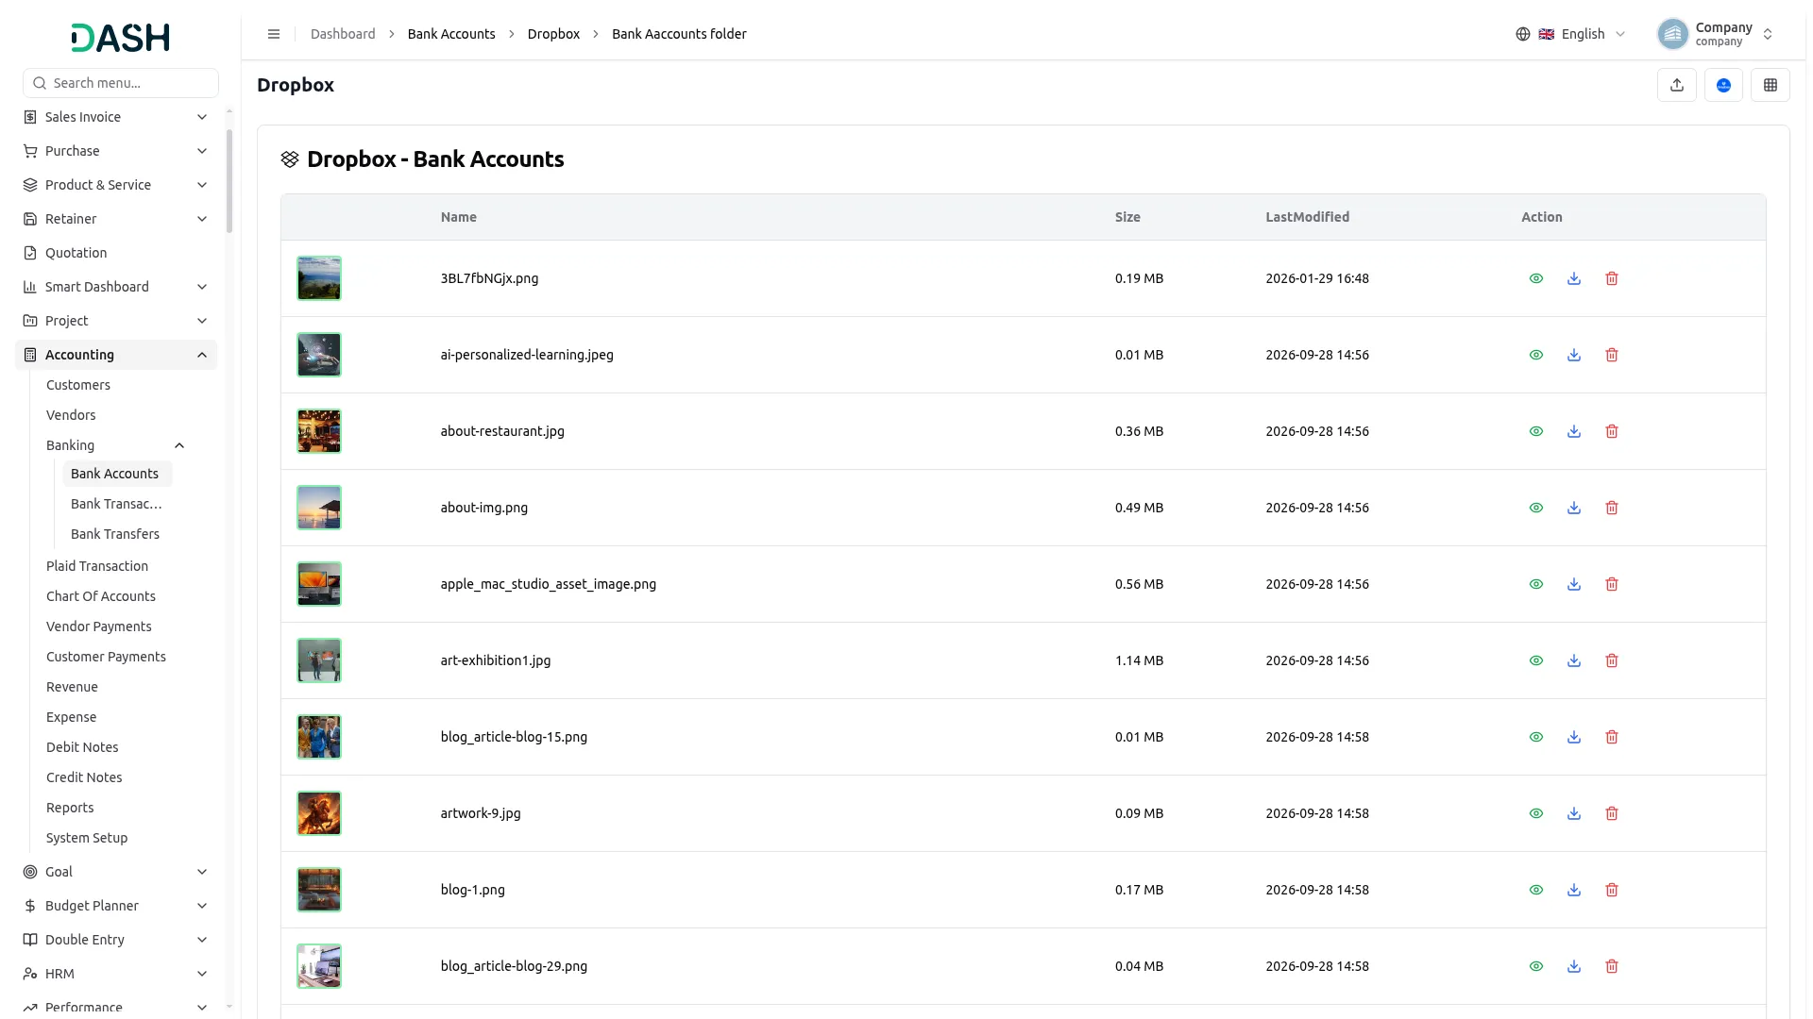
Task: Click the Bank Accounts breadcrumb link
Action: (451, 34)
